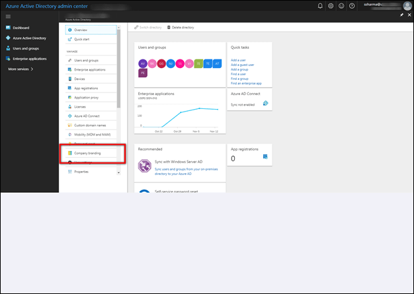The width and height of the screenshot is (414, 294).
Task: Open Users and groups in Manage menu
Action: (x=91, y=60)
